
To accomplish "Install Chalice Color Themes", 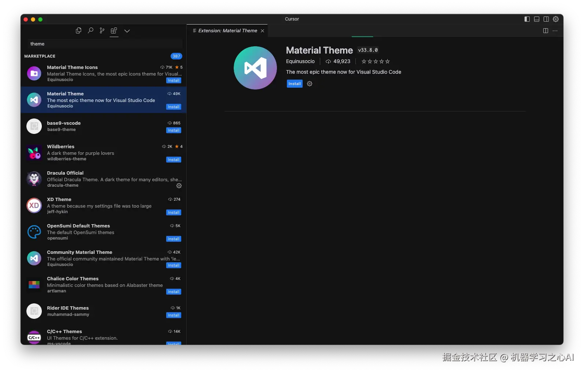I will tap(174, 292).
